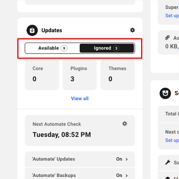The image size is (179, 179).
Task: Open the Themes updates card
Action: pyautogui.click(x=118, y=74)
